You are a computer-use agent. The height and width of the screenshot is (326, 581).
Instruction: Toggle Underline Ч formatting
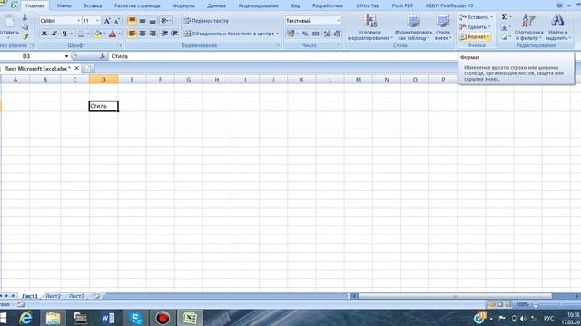pyautogui.click(x=64, y=34)
